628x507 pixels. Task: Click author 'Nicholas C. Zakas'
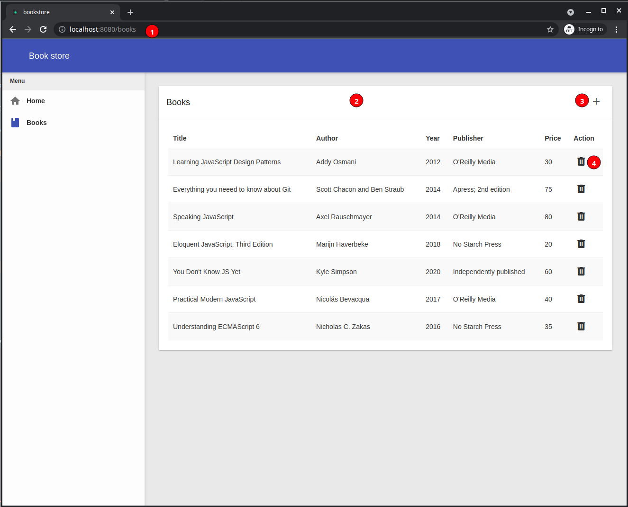click(343, 327)
